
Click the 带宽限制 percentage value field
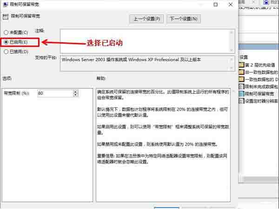click(54, 93)
